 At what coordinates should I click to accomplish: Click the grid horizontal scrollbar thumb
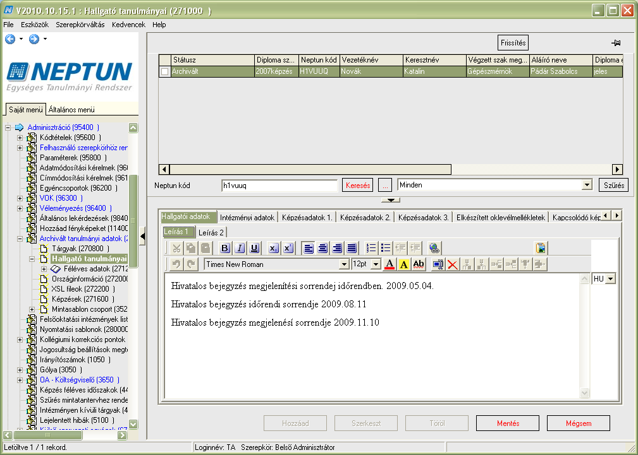tap(310, 169)
